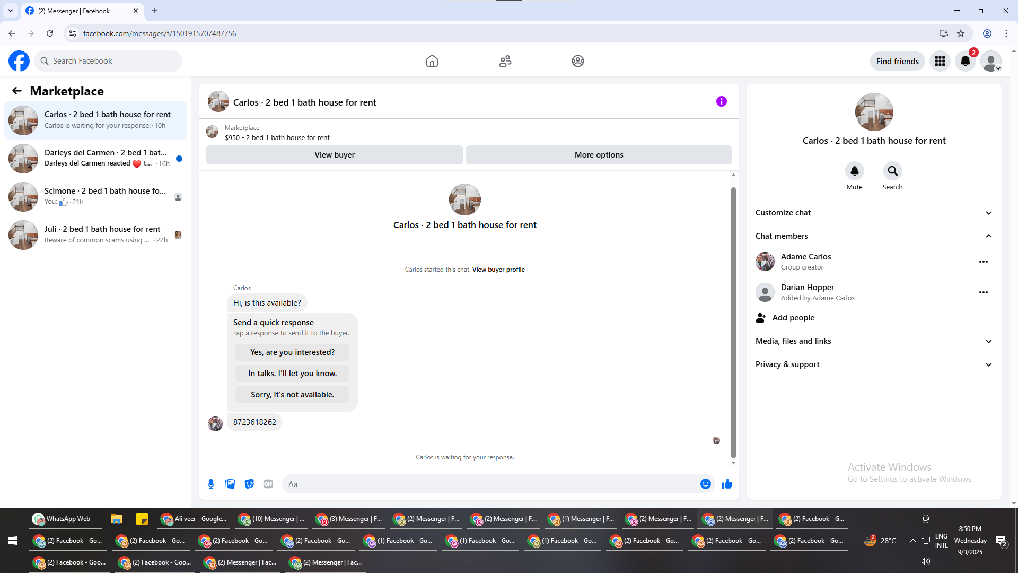Bookmark this page with the star icon
This screenshot has height=573, width=1018.
tap(961, 33)
